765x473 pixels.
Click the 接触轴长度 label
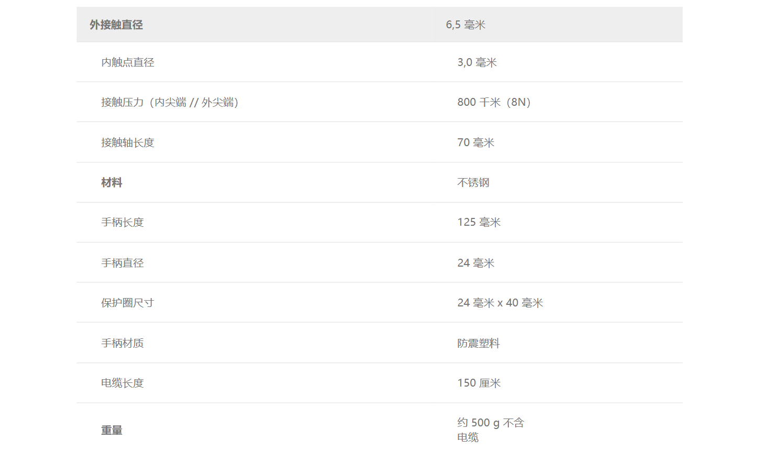pos(128,142)
